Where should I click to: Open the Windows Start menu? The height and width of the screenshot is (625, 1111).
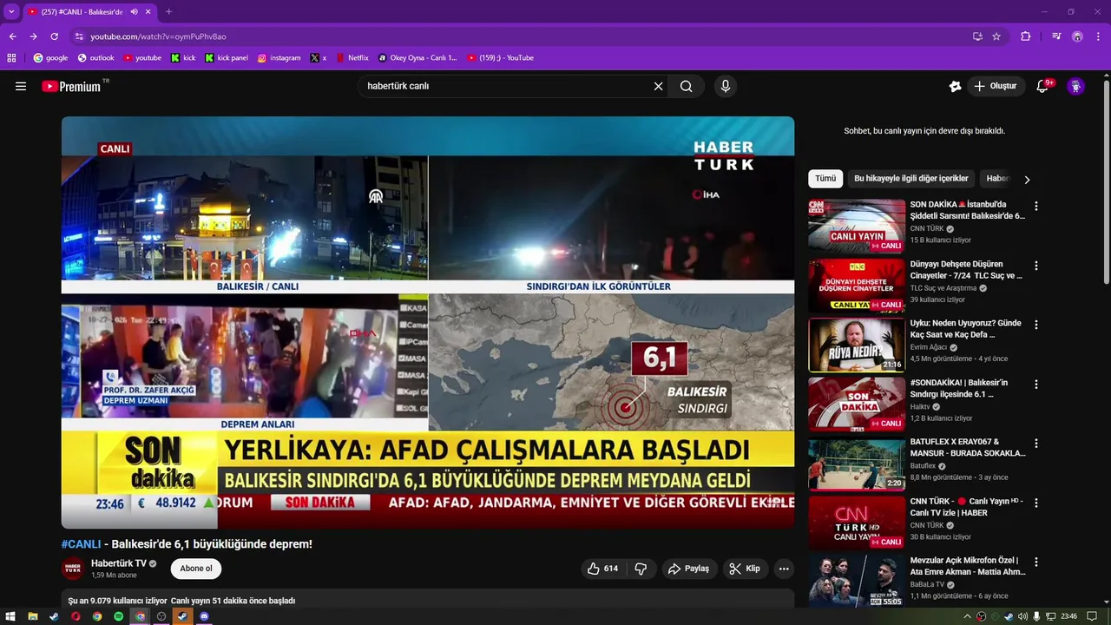coord(11,616)
